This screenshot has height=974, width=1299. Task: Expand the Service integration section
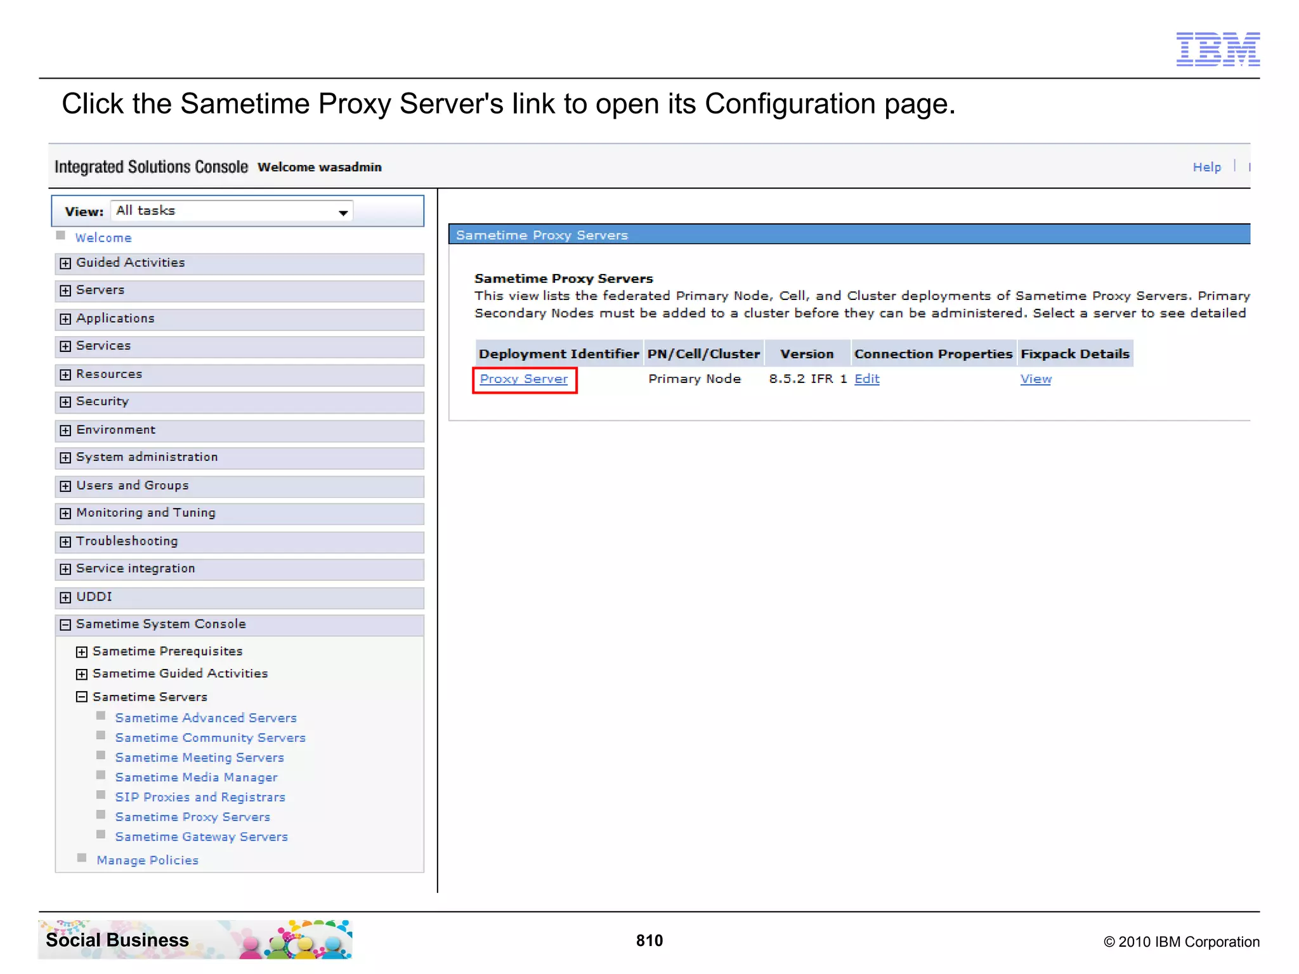[x=65, y=569]
